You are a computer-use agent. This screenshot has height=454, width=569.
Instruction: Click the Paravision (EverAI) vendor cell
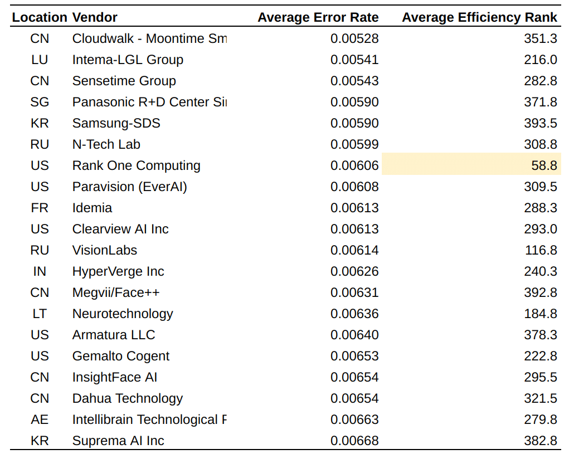[x=129, y=187]
